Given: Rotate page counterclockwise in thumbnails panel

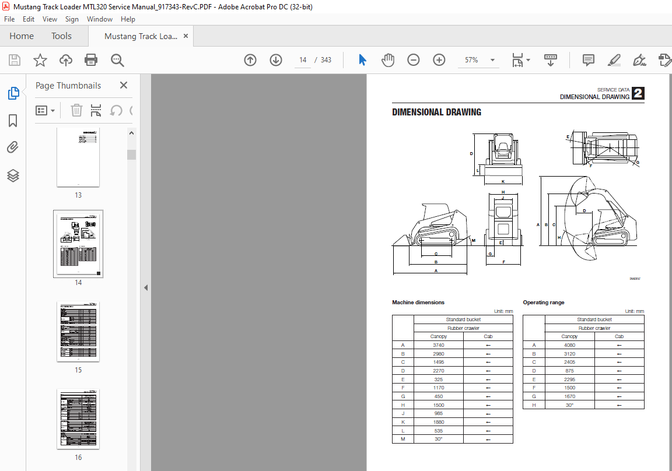Looking at the screenshot, I should pyautogui.click(x=116, y=111).
